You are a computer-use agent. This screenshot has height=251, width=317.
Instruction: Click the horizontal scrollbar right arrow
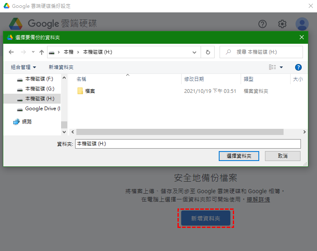[x=304, y=132]
